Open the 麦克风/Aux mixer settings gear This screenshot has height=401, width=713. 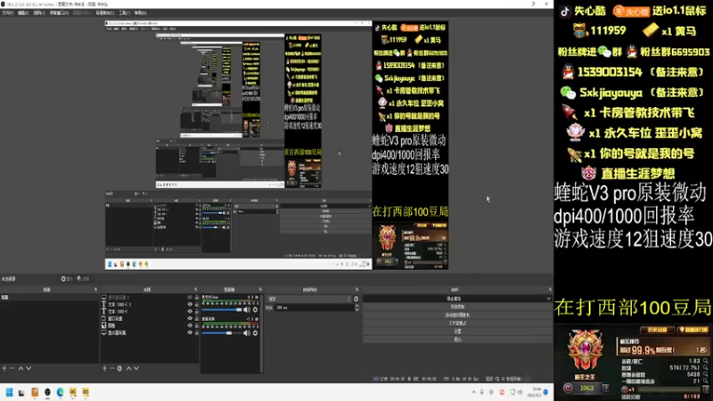point(255,309)
